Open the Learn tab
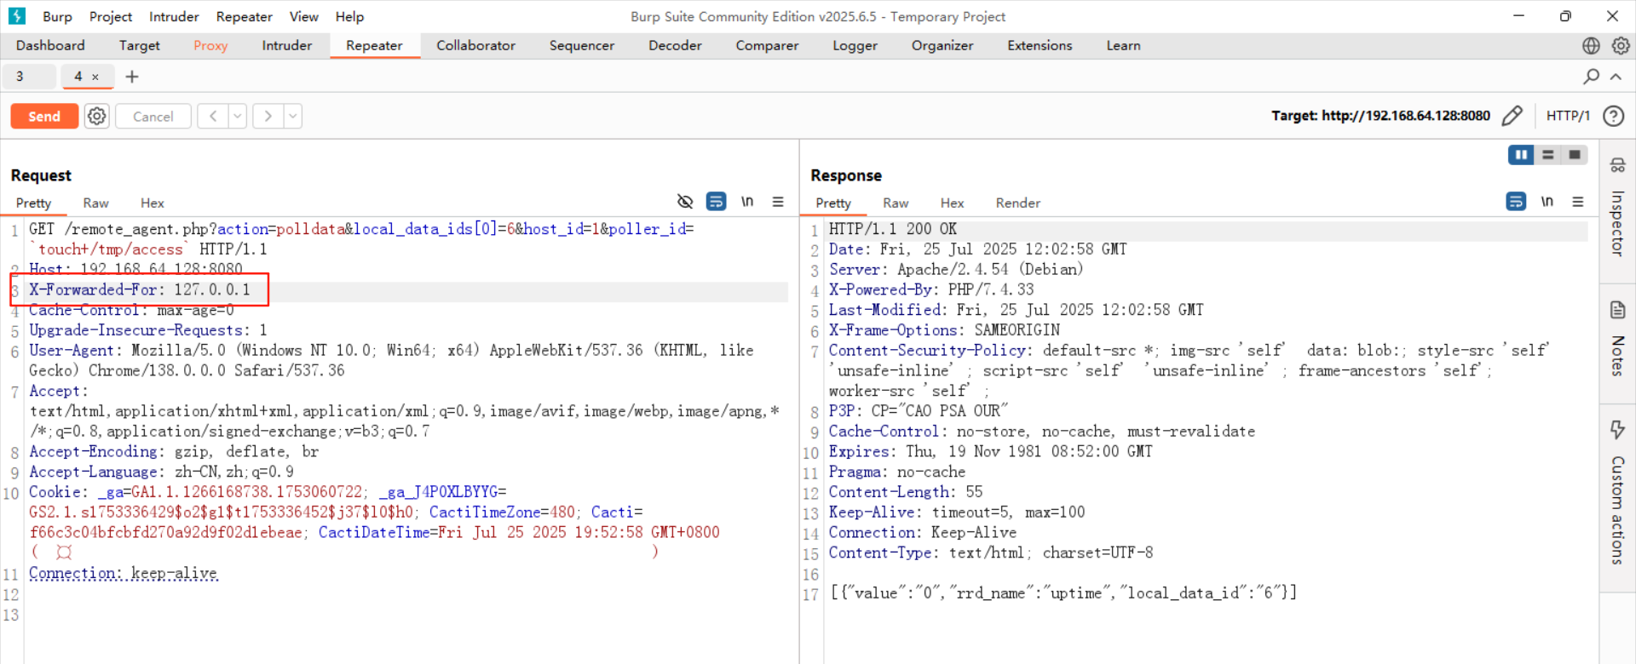Image resolution: width=1636 pixels, height=664 pixels. [1123, 46]
